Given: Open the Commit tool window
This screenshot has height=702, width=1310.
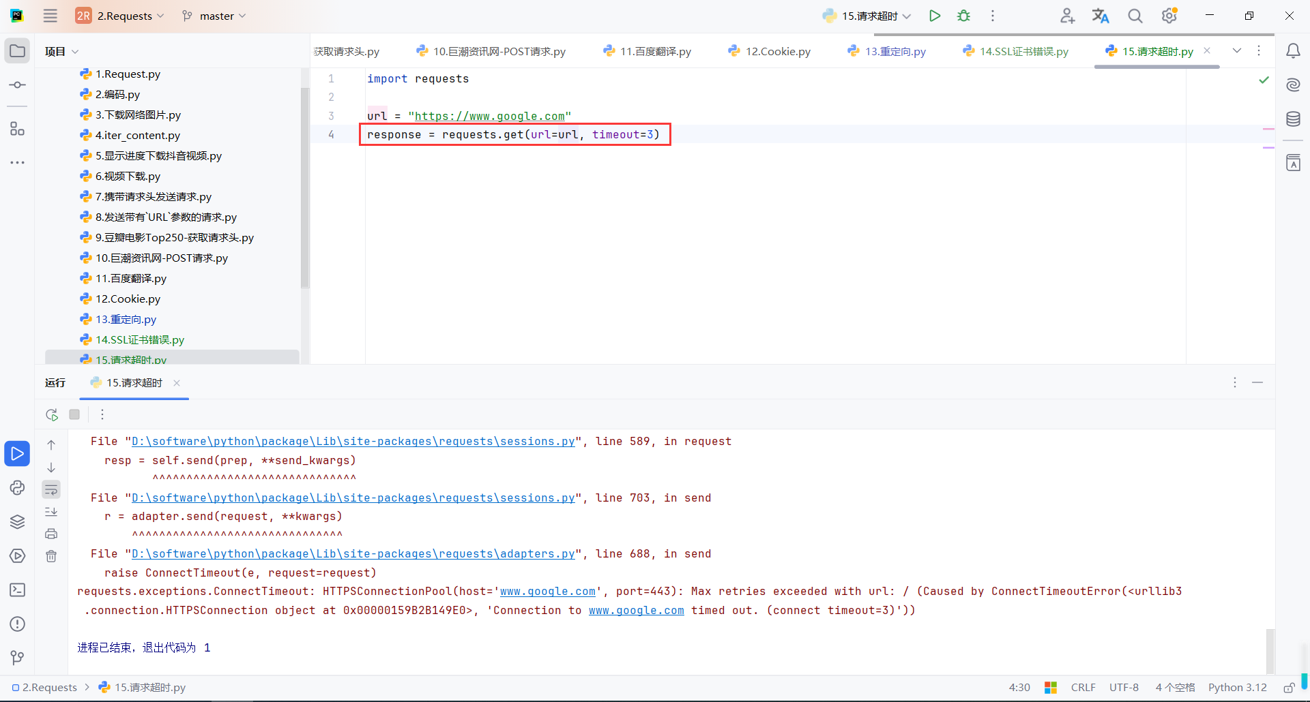Looking at the screenshot, I should click(17, 85).
